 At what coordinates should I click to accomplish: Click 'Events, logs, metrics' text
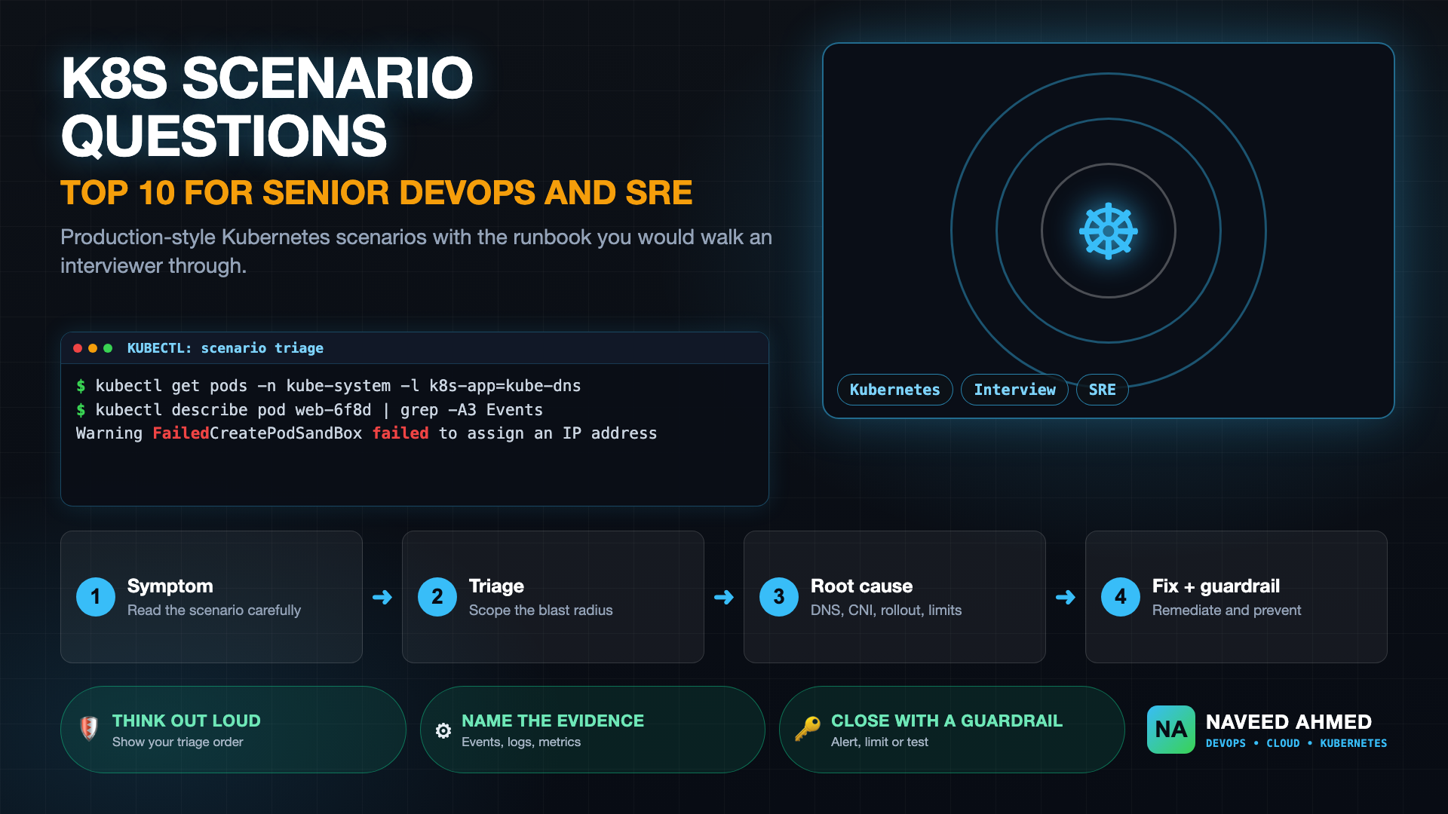(x=521, y=742)
